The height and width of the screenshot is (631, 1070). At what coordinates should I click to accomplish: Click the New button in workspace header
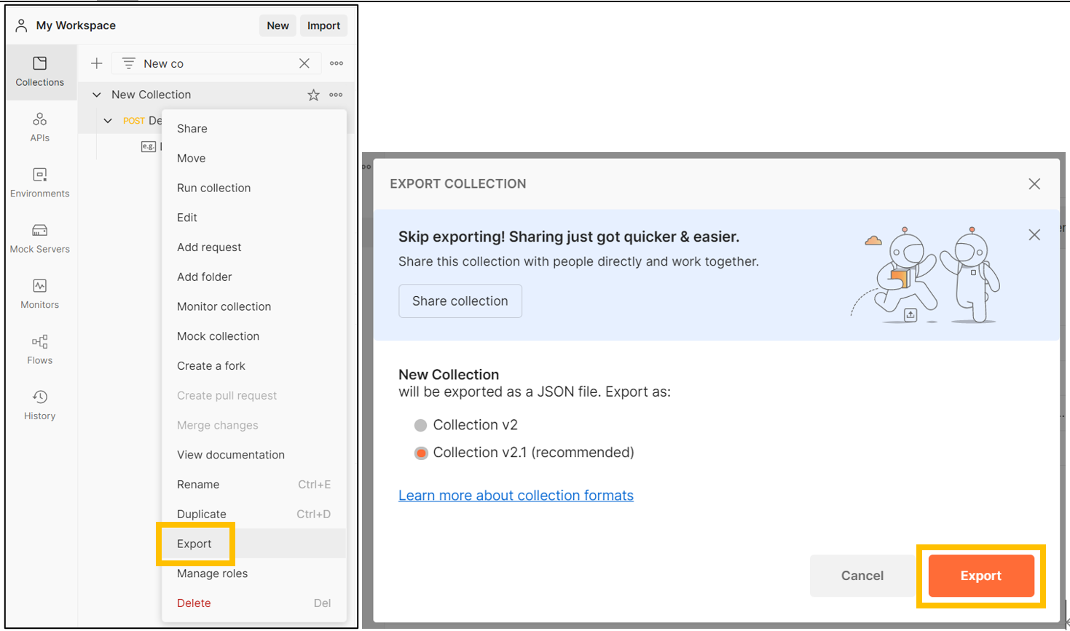pos(278,25)
